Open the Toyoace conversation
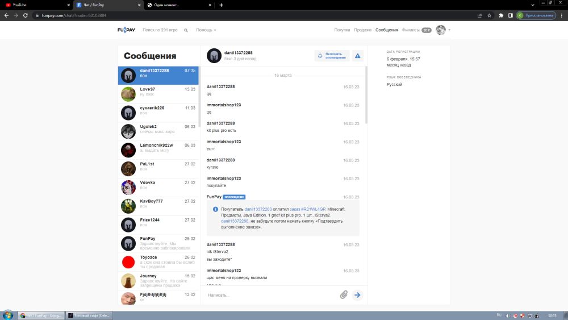This screenshot has width=568, height=320. (158, 262)
